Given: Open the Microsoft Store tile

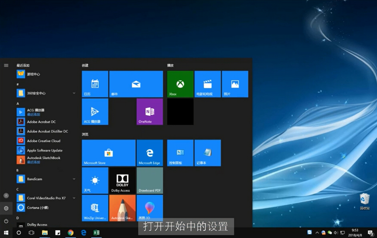Looking at the screenshot, I should (x=109, y=153).
